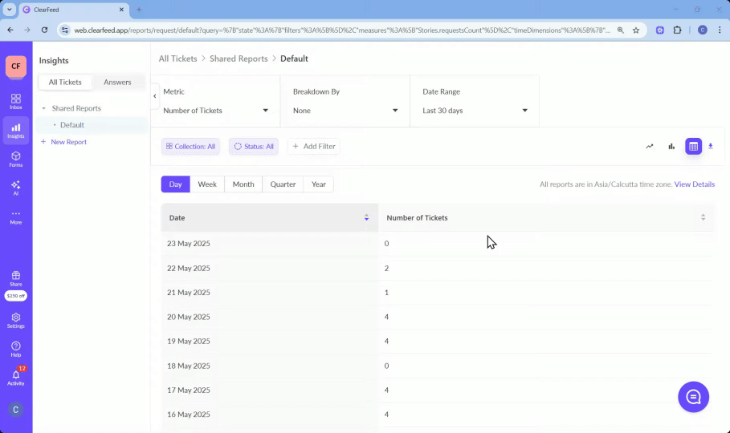Click the Add Filter button
Screen dimensions: 730x433
(314, 147)
